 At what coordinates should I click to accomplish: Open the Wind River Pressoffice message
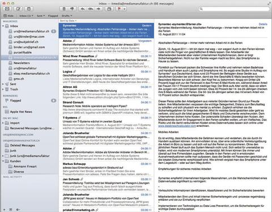pyautogui.click(x=107, y=61)
